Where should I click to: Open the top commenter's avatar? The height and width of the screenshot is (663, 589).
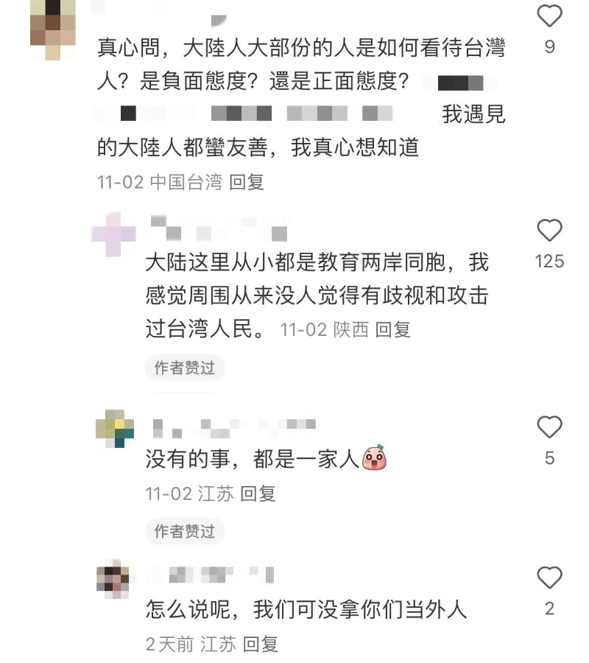(53, 29)
